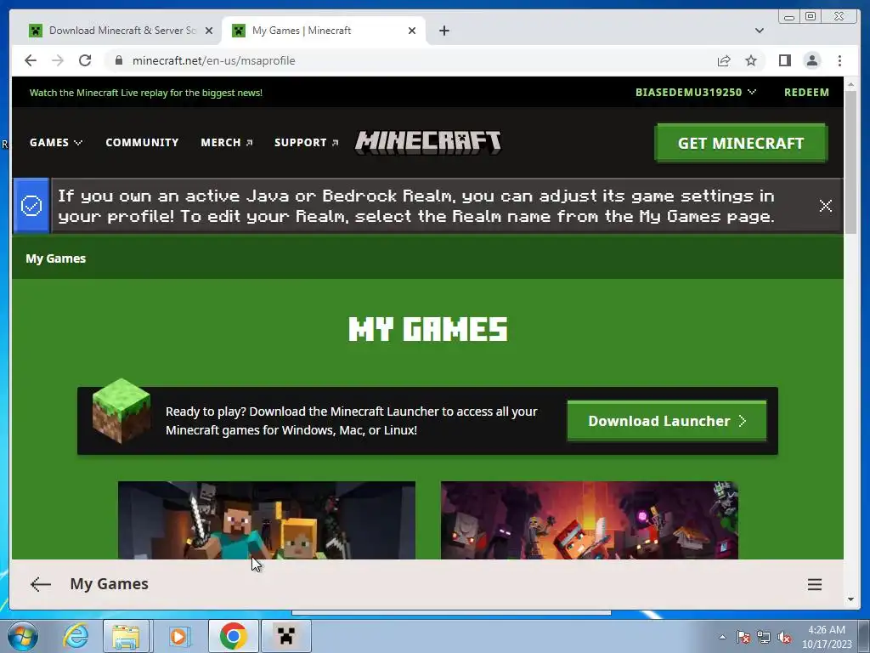Viewport: 870px width, 653px height.
Task: View site info via padlock icon
Action: point(118,60)
